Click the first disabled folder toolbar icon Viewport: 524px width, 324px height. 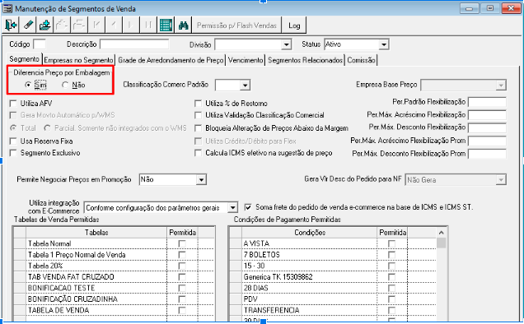click(62, 25)
